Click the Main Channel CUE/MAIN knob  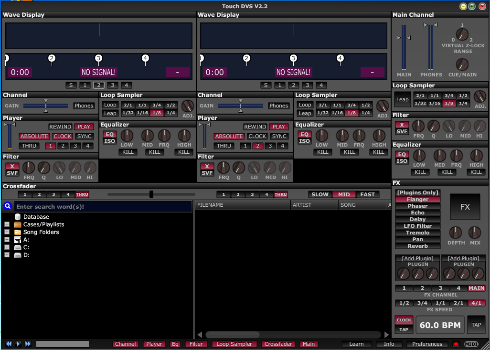tap(462, 64)
